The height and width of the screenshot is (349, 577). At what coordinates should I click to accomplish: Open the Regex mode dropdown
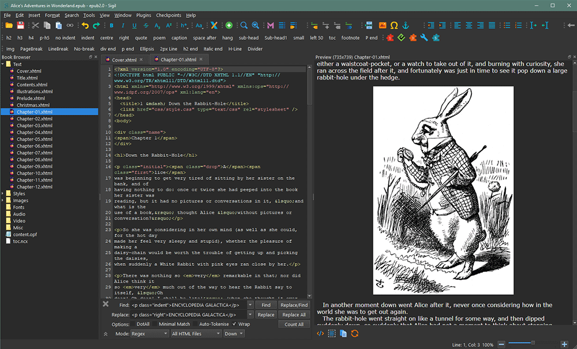149,333
